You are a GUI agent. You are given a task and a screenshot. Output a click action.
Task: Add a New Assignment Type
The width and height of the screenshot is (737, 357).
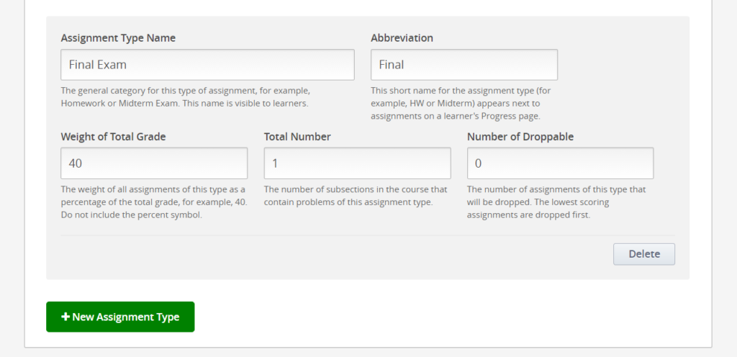[120, 317]
